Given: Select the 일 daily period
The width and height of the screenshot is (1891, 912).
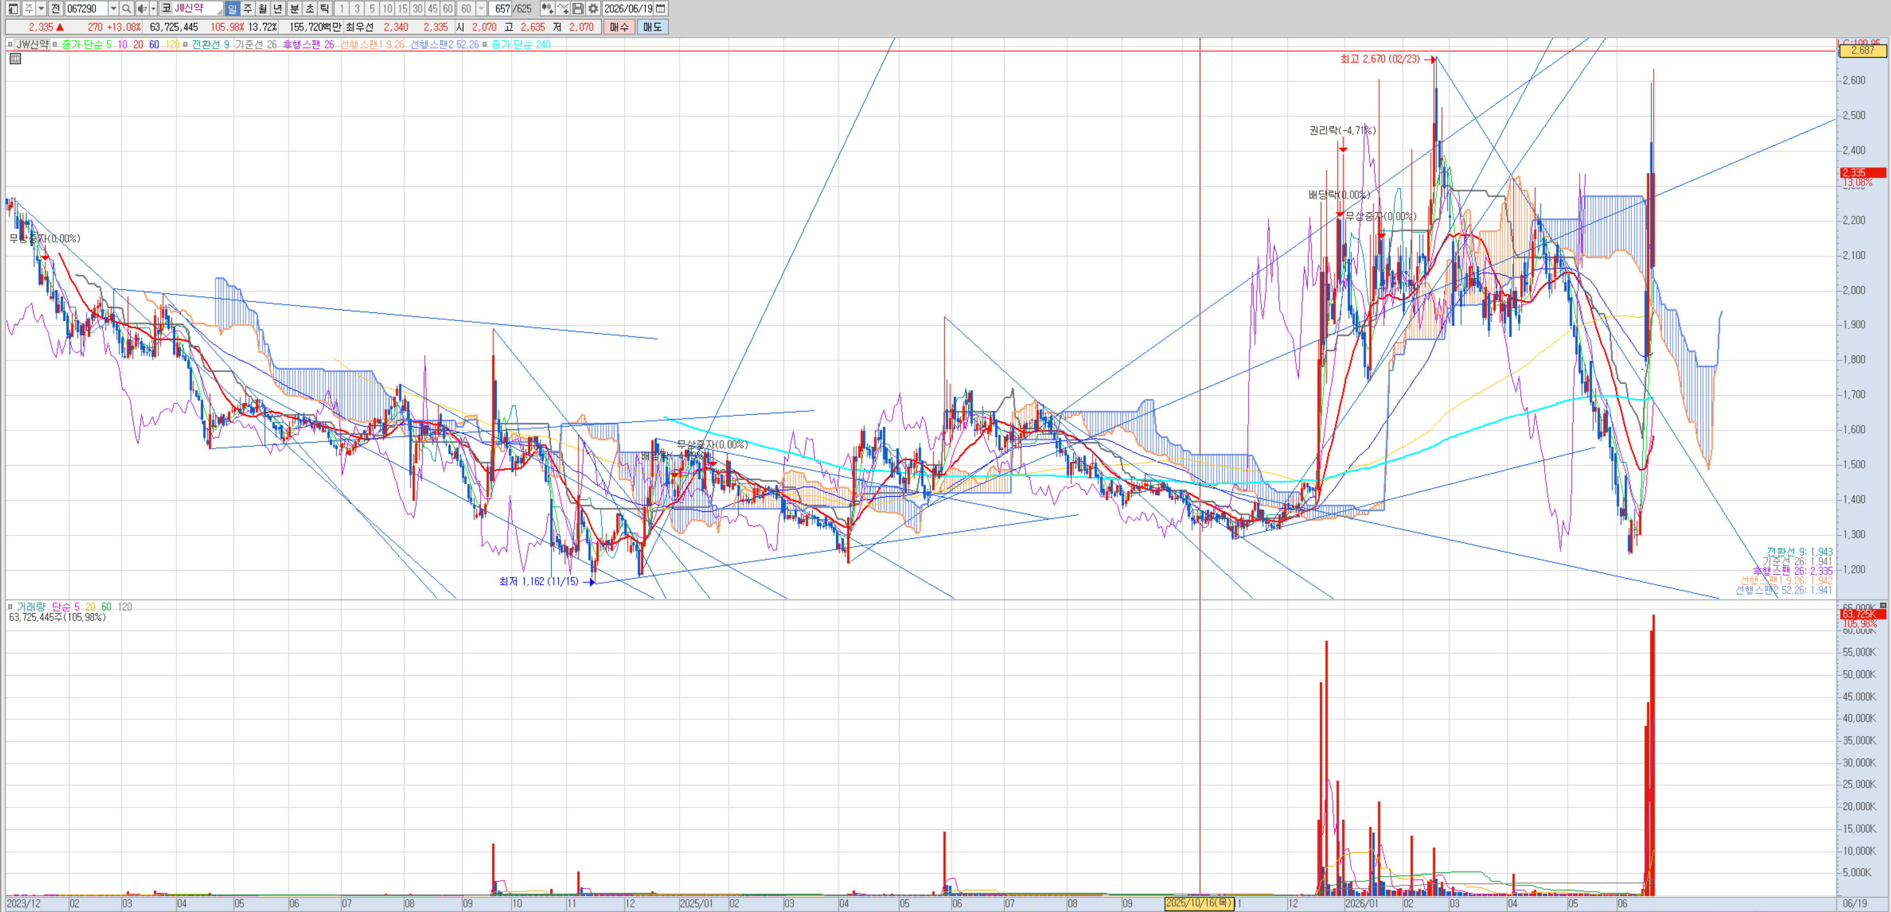Looking at the screenshot, I should pos(232,9).
